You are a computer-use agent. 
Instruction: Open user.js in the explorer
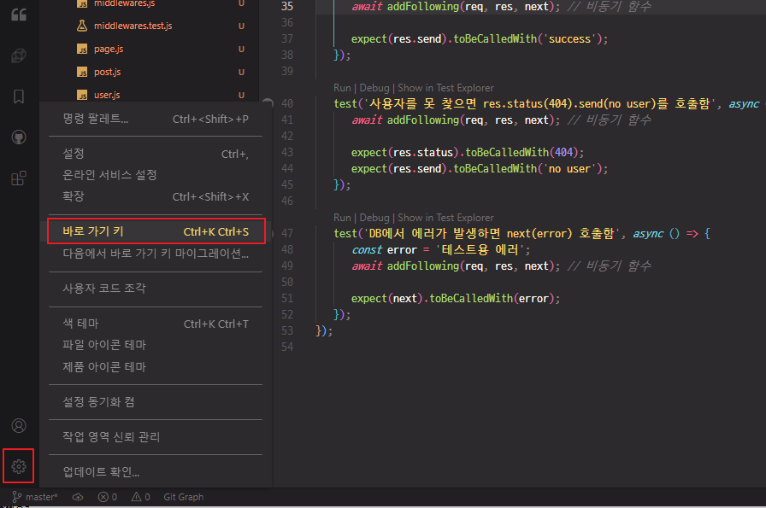click(x=107, y=95)
